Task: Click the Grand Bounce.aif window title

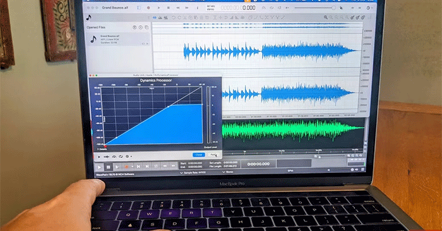Action: [115, 8]
